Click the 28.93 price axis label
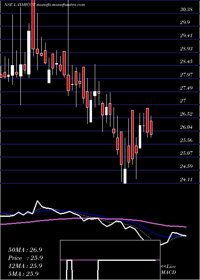200x280 pixels. coord(186,48)
